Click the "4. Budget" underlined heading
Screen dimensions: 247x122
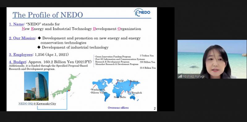tap(17, 62)
